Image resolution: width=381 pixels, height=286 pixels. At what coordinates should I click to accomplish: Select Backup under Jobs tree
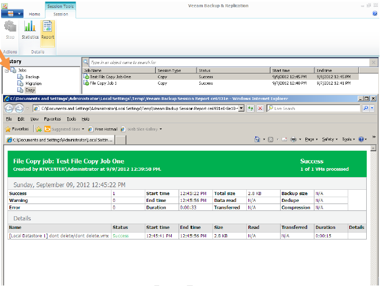coord(32,77)
